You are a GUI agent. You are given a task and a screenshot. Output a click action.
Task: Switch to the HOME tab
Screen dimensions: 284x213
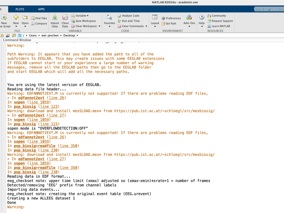[4, 9]
